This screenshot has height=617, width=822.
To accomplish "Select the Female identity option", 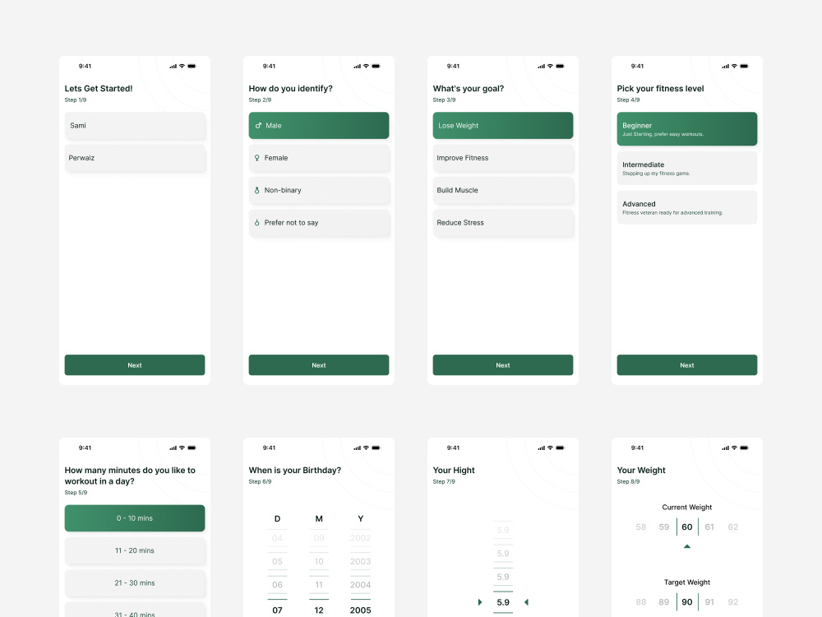I will coord(319,158).
